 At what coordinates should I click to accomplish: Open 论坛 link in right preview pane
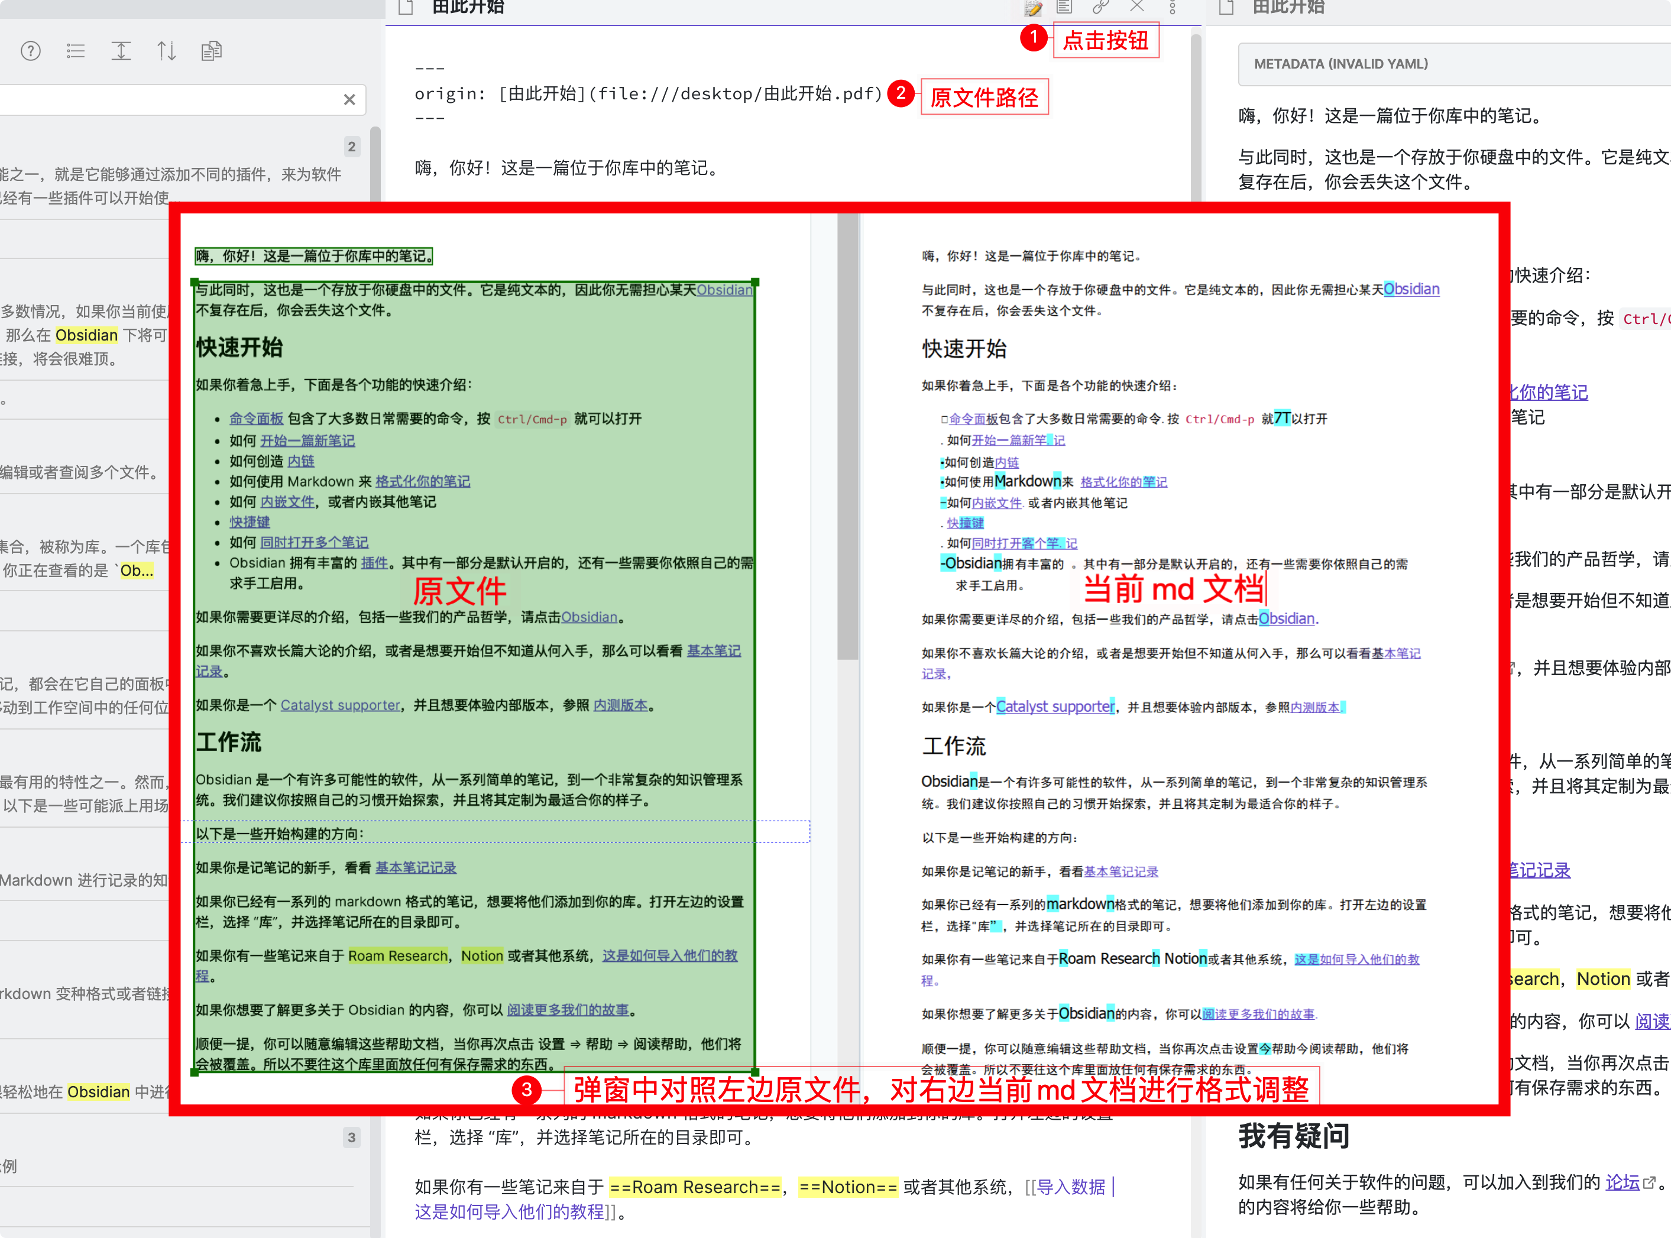click(x=1623, y=1182)
